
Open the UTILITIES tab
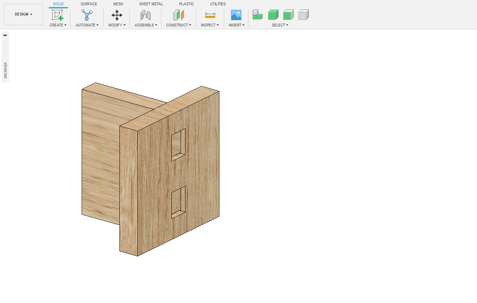(218, 4)
